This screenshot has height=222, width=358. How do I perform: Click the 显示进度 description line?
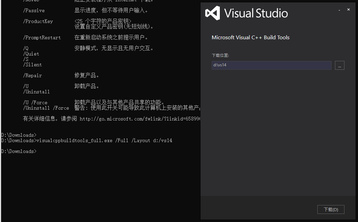point(111,10)
